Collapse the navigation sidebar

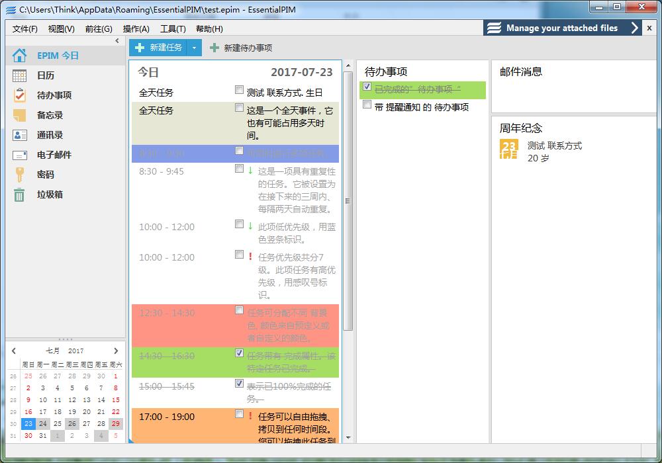117,40
